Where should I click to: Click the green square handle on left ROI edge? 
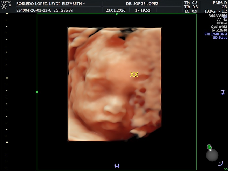click(x=37, y=92)
